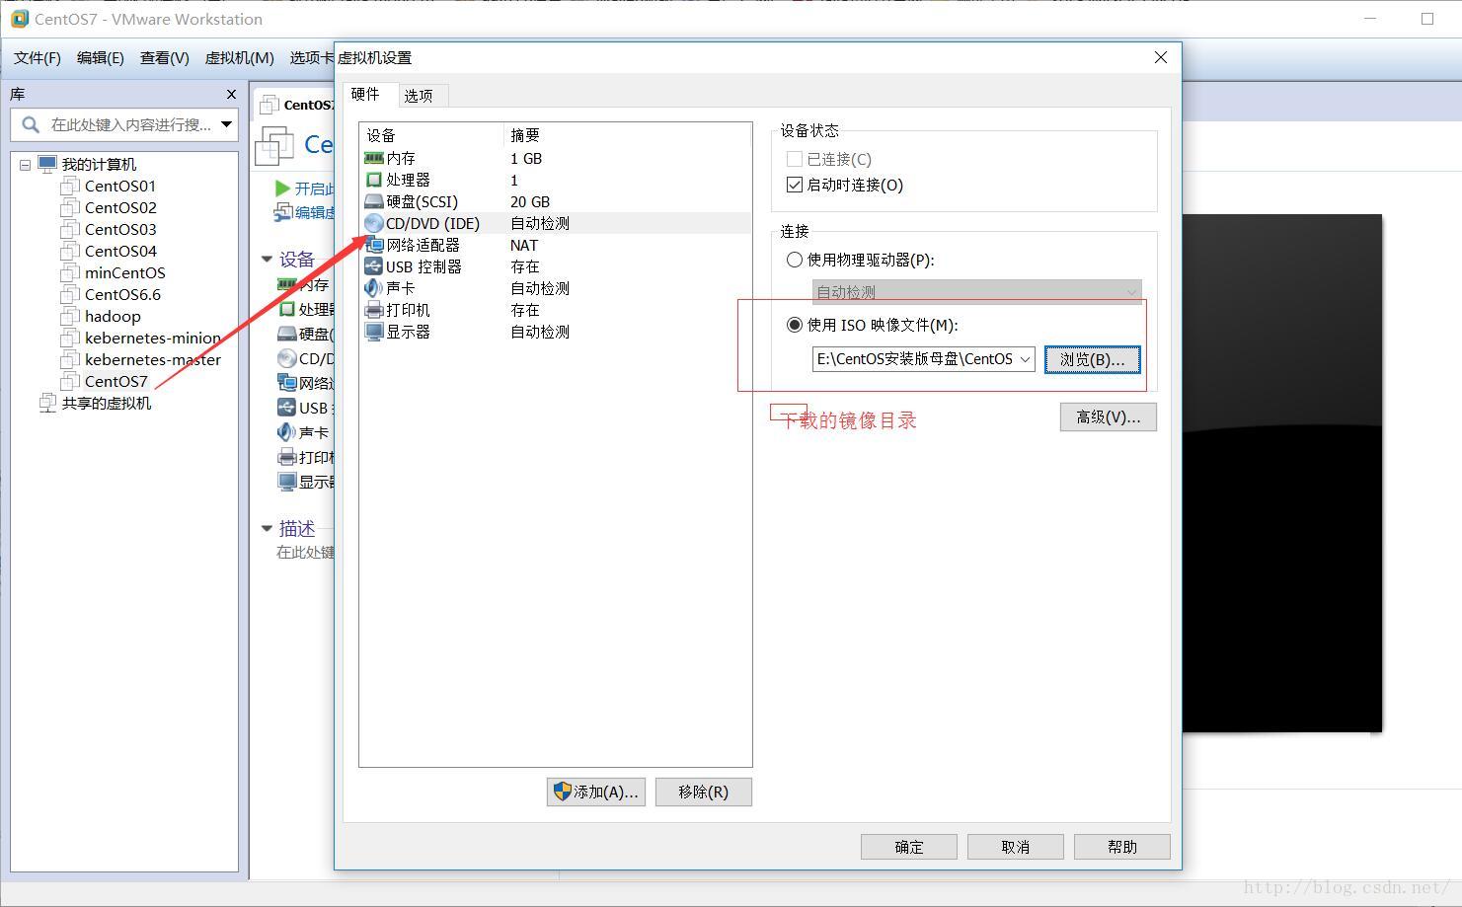Click the Remove (移除) button
This screenshot has width=1462, height=907.
[704, 792]
